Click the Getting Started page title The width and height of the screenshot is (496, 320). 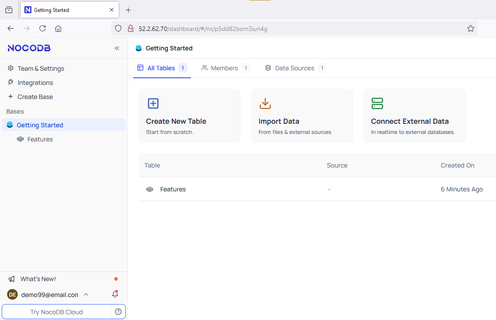(x=169, y=48)
